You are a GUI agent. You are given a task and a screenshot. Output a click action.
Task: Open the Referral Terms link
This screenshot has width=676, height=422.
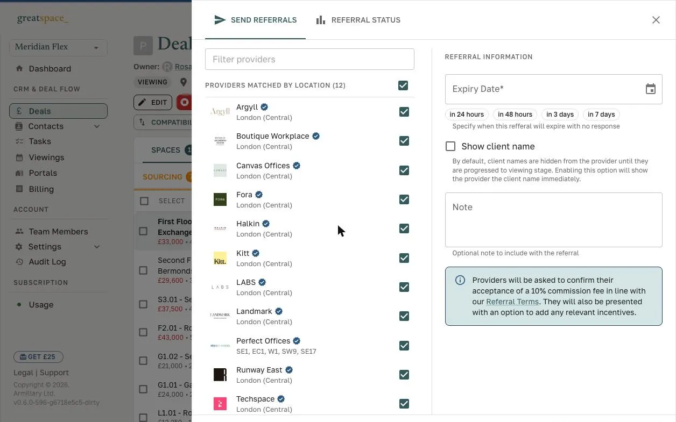pyautogui.click(x=512, y=302)
